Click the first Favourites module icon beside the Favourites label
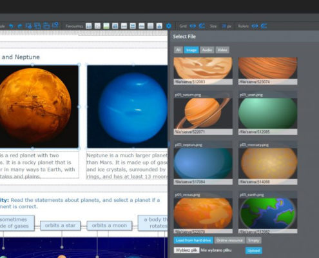319x258 pixels. click(88, 26)
